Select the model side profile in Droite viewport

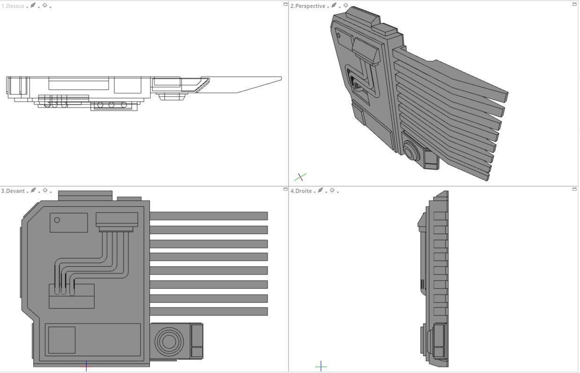(x=433, y=278)
